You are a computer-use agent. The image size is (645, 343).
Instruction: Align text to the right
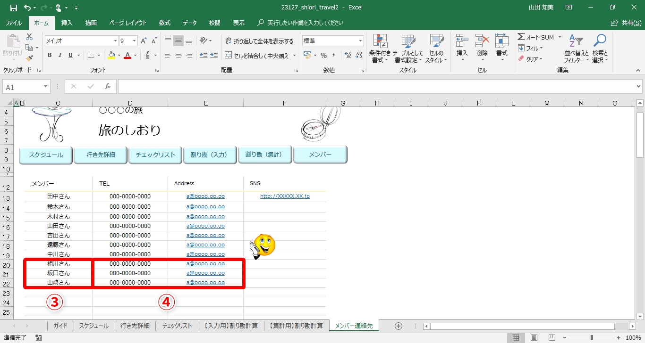click(189, 55)
